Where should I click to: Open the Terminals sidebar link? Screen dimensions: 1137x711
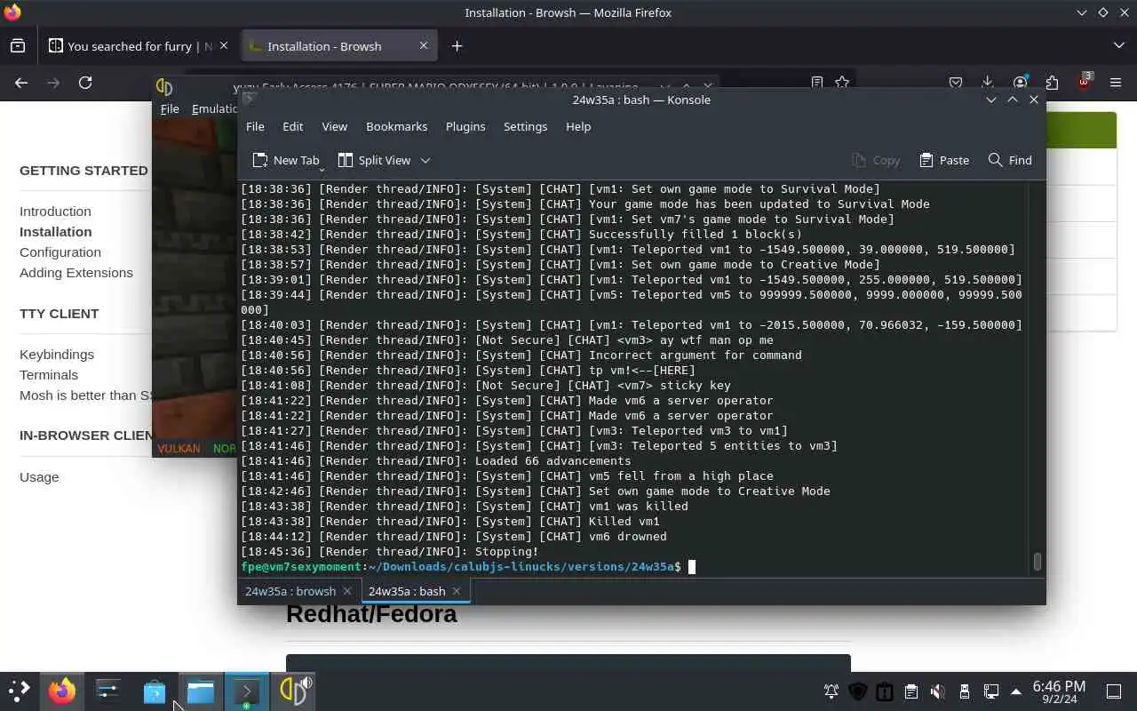49,375
